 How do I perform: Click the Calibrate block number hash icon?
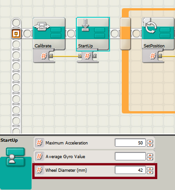coord(44,56)
